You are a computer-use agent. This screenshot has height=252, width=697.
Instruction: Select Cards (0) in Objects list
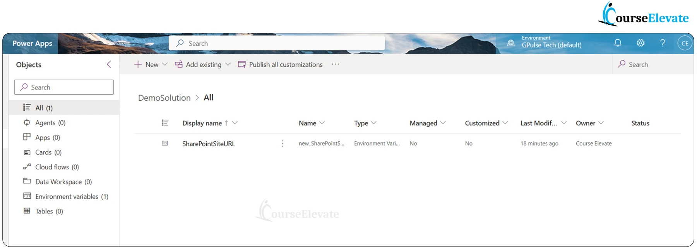pyautogui.click(x=64, y=152)
